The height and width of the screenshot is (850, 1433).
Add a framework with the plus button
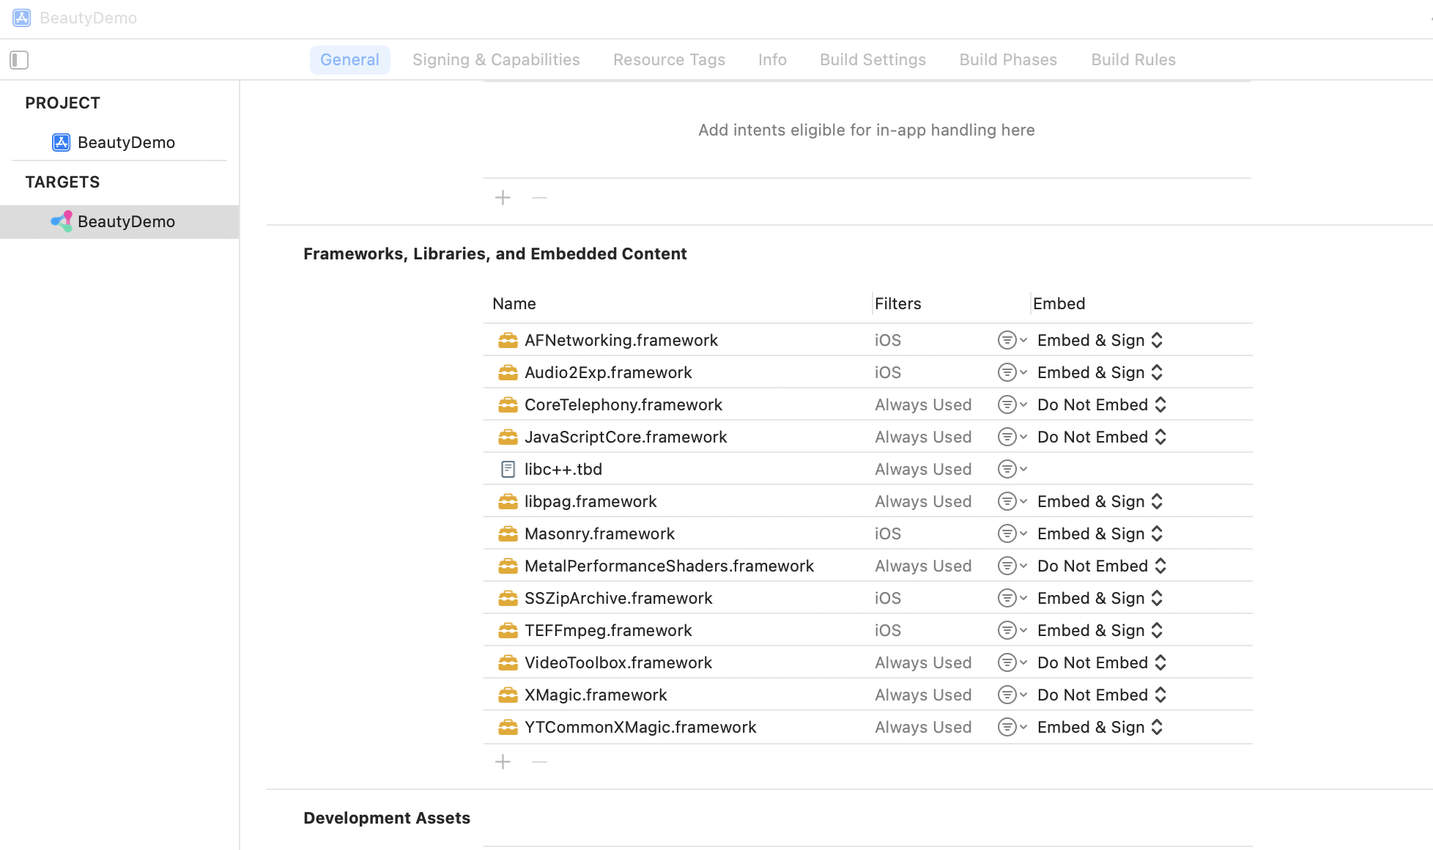tap(503, 762)
